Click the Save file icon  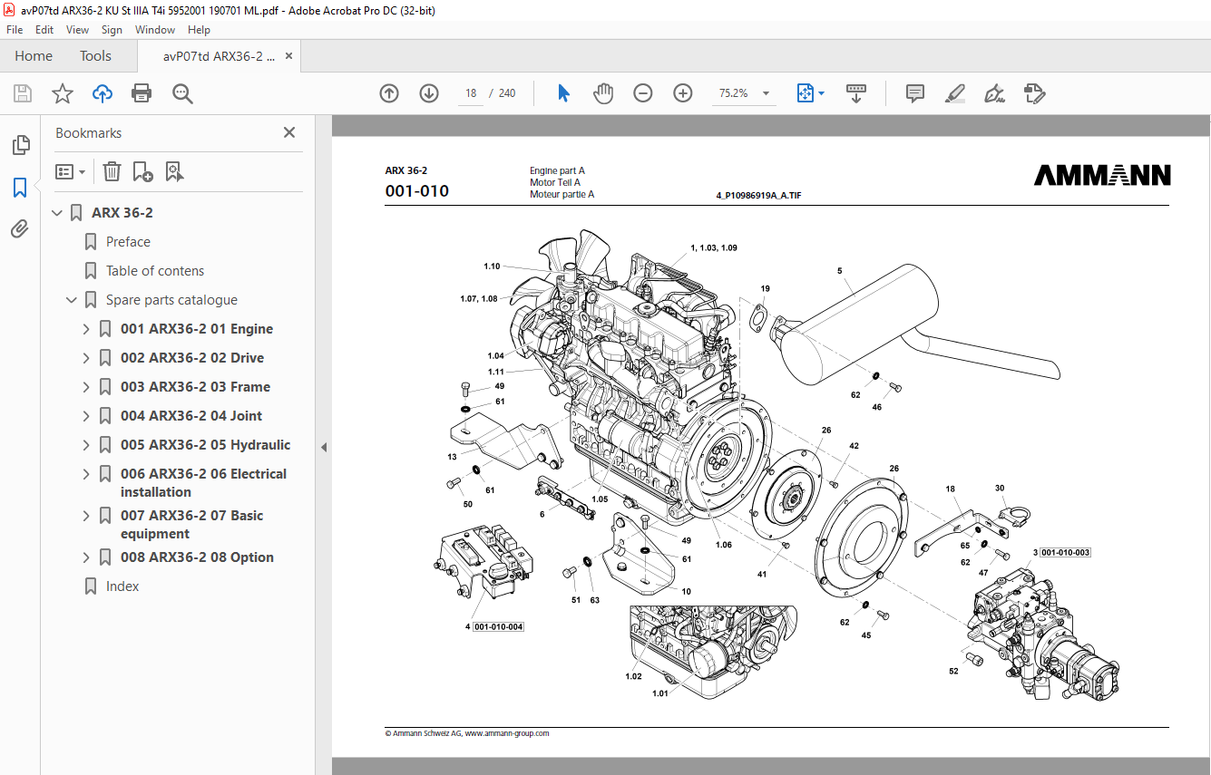tap(23, 93)
